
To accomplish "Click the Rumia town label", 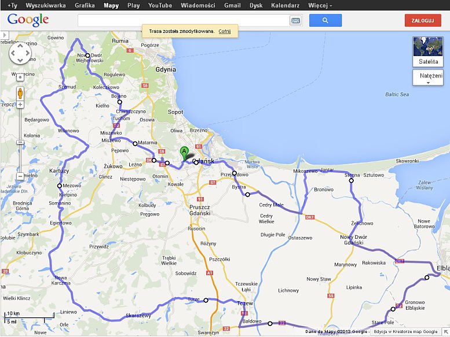I will (x=120, y=41).
